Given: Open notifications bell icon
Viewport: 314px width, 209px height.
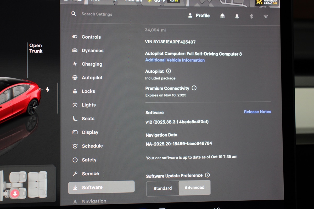Looking at the screenshot, I should coord(237,16).
